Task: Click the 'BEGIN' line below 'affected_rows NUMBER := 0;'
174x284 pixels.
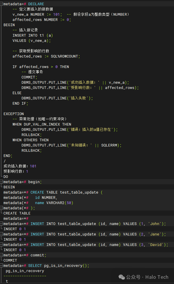Action: click(9, 25)
